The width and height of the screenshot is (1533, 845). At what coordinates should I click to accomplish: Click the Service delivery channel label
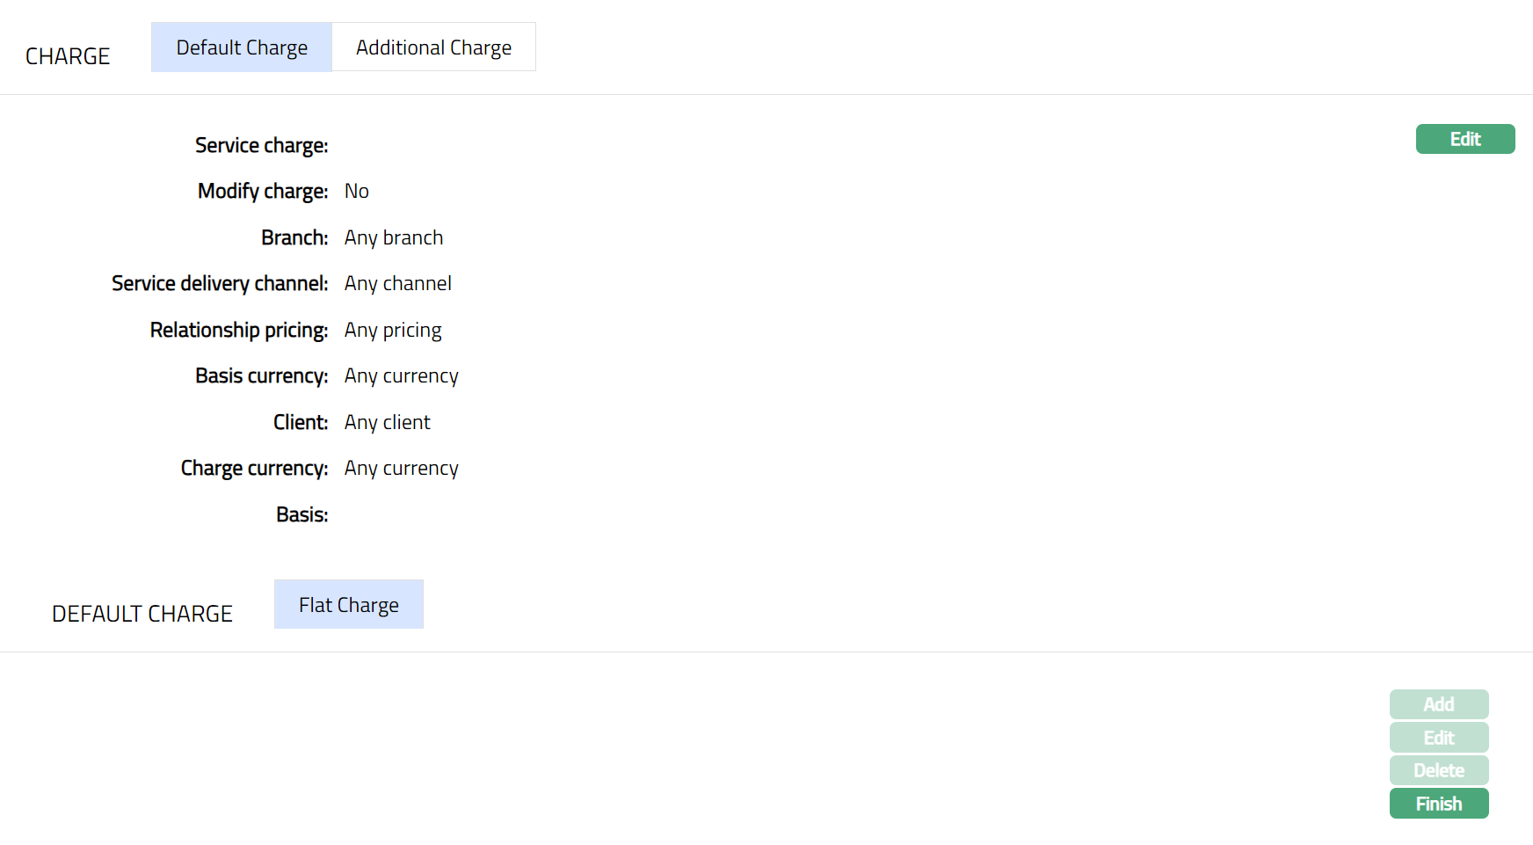pos(220,284)
